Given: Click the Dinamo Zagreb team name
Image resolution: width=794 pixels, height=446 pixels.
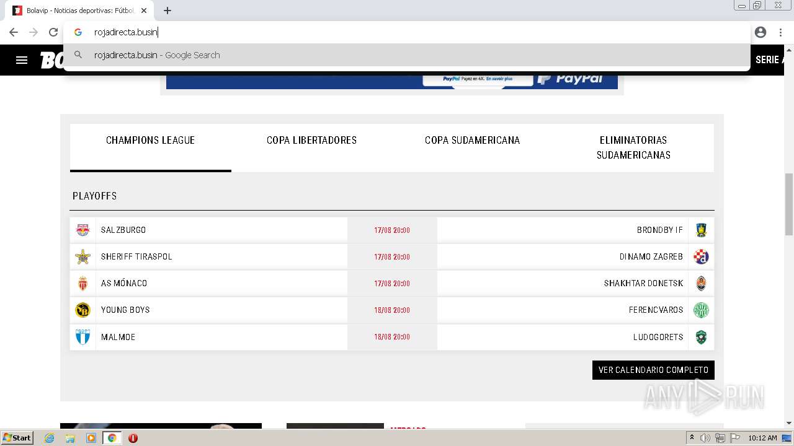Looking at the screenshot, I should pyautogui.click(x=651, y=256).
